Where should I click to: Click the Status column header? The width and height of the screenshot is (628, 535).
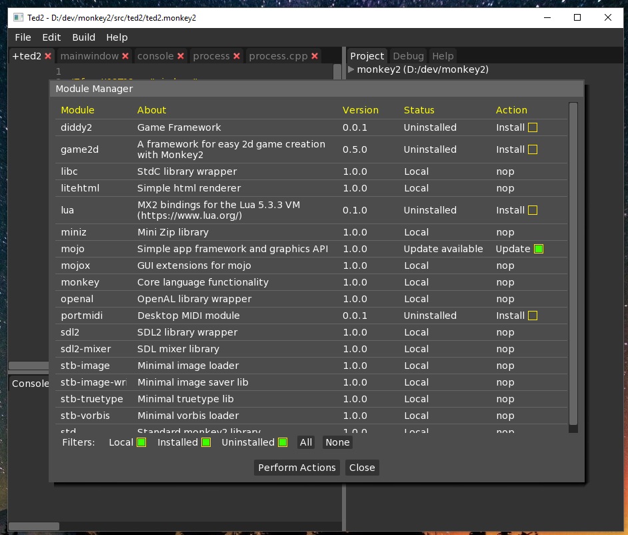click(419, 110)
